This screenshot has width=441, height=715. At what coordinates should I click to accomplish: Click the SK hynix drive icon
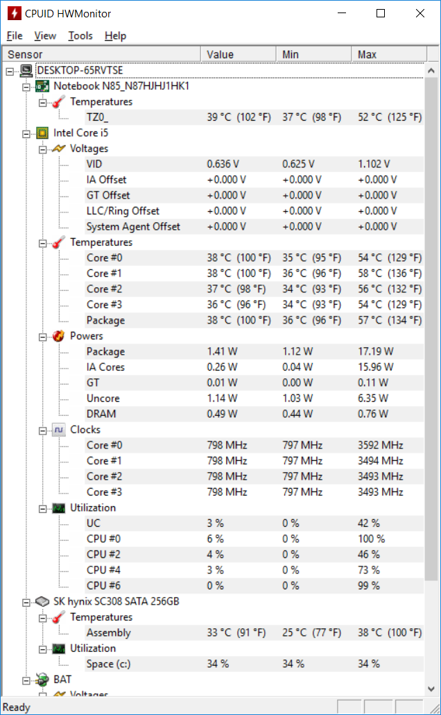[42, 601]
